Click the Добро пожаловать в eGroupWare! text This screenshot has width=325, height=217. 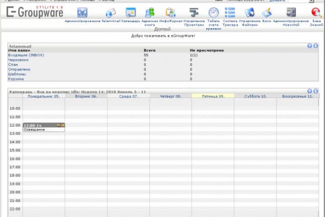pos(163,36)
